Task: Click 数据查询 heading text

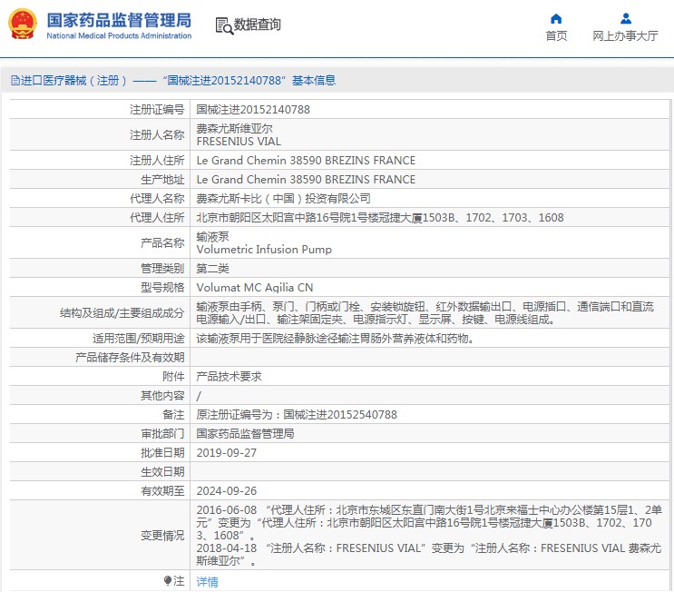Action: pyautogui.click(x=257, y=25)
